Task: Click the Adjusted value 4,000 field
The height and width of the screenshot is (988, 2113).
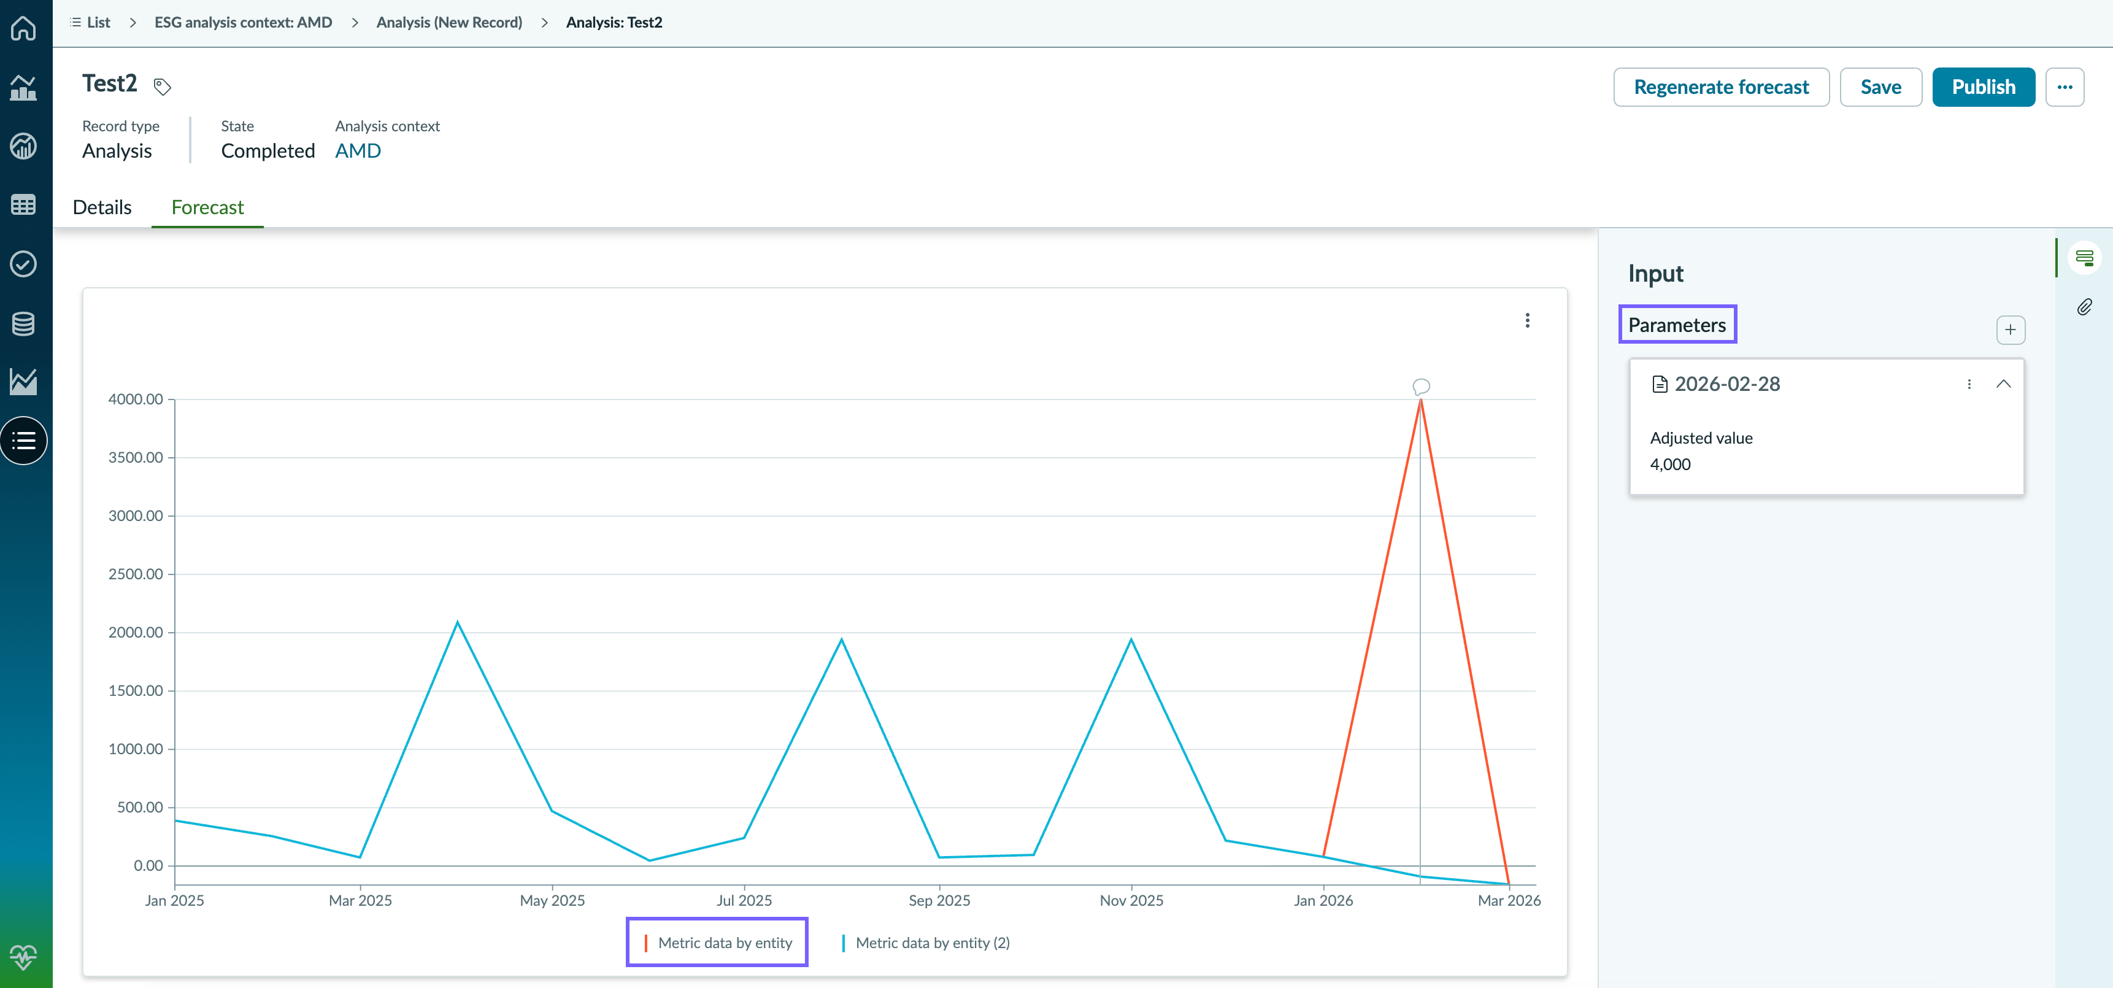Action: (1826, 450)
